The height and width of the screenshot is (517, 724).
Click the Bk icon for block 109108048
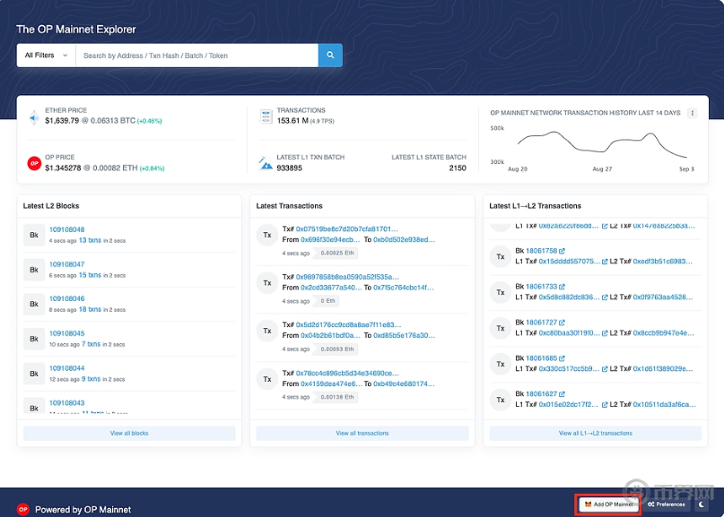34,235
